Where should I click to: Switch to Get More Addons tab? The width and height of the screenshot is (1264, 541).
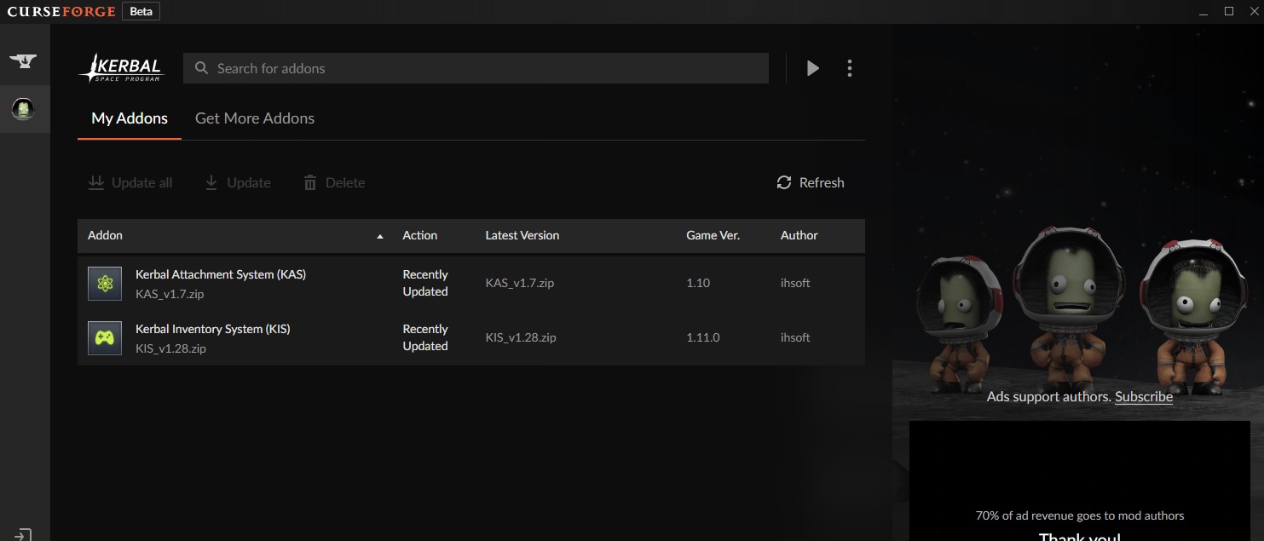click(x=255, y=118)
